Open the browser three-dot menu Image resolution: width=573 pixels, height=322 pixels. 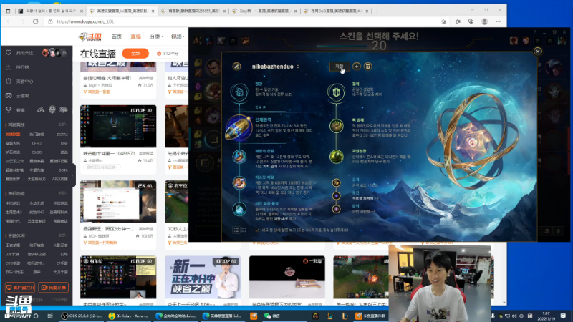click(x=498, y=21)
